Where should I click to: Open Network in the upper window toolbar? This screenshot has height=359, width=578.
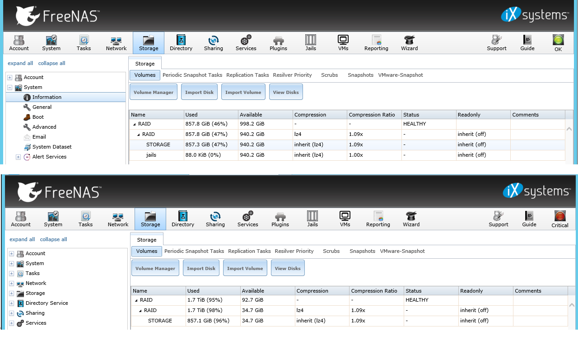click(116, 43)
